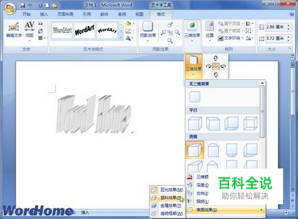298x219 pixels.
Task: Open 表面效果 surface submenu
Action: pos(225,209)
